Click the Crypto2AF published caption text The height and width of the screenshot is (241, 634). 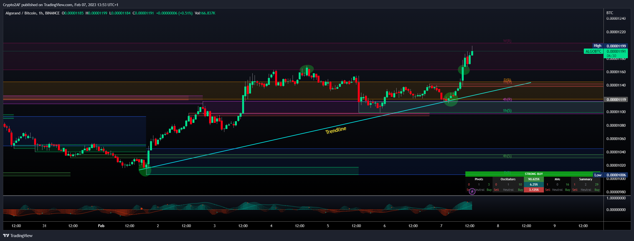(60, 5)
